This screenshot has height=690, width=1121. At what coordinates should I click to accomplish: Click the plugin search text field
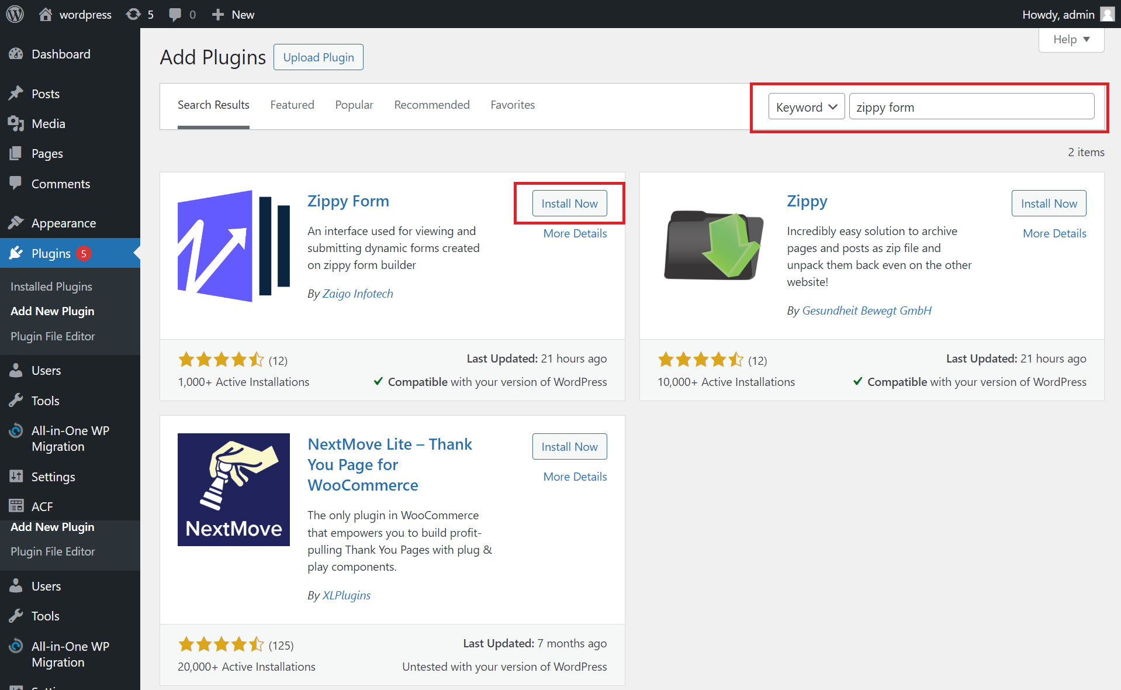pyautogui.click(x=971, y=107)
